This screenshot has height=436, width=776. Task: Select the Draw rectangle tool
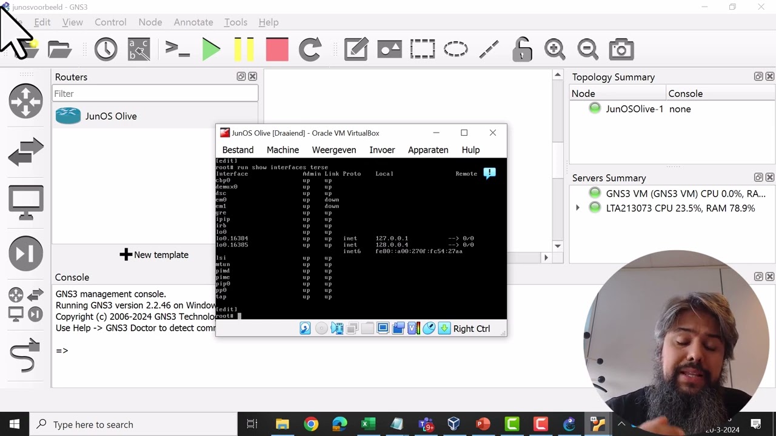pyautogui.click(x=423, y=49)
